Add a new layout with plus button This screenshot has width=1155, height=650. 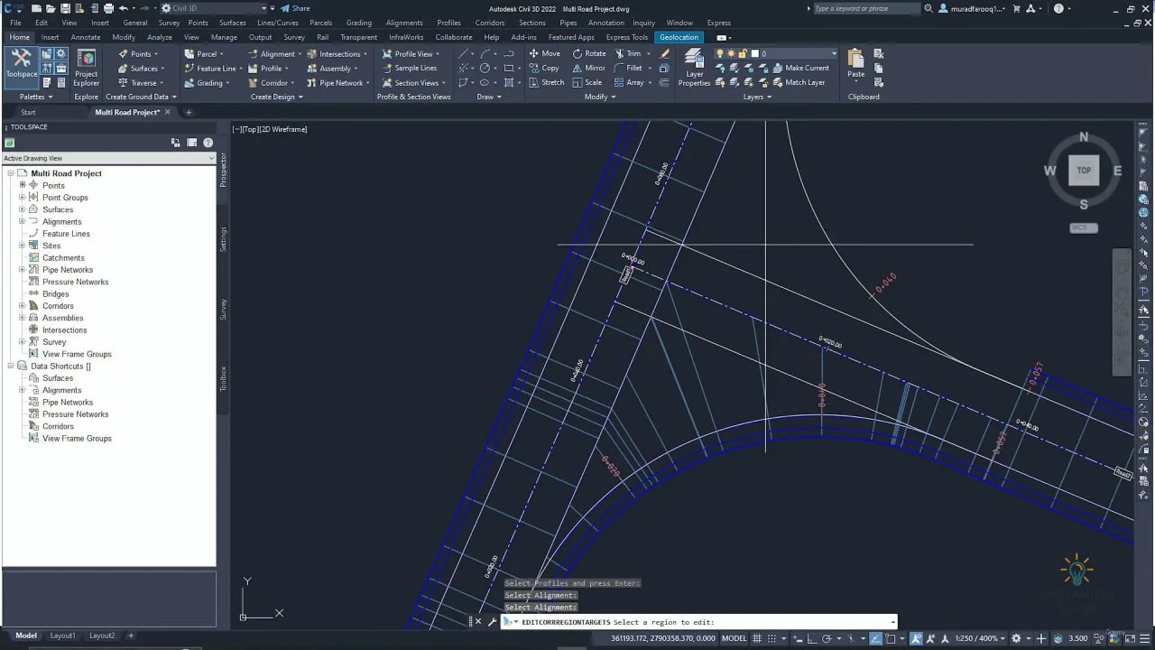131,636
